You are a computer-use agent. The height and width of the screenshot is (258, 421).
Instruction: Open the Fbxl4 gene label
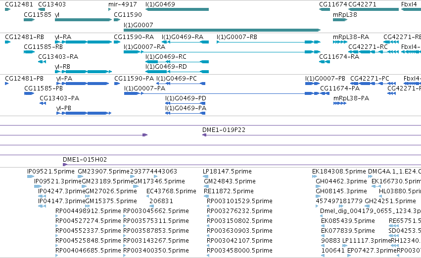(409, 4)
